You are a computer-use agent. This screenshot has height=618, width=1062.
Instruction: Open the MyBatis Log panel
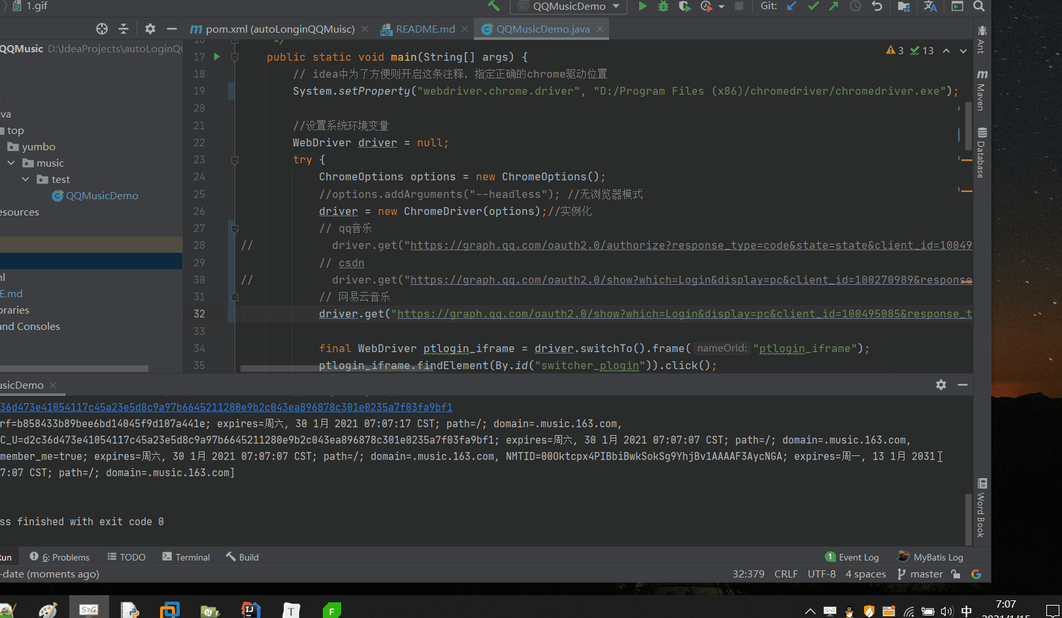pos(930,557)
